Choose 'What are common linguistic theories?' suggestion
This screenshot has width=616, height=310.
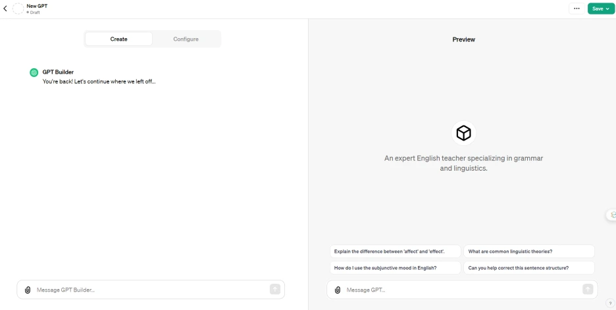pyautogui.click(x=528, y=251)
